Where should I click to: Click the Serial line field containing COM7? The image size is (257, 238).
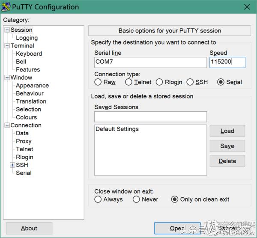click(150, 62)
